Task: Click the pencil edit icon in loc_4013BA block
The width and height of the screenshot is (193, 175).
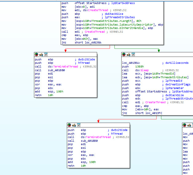Action: click(128, 55)
